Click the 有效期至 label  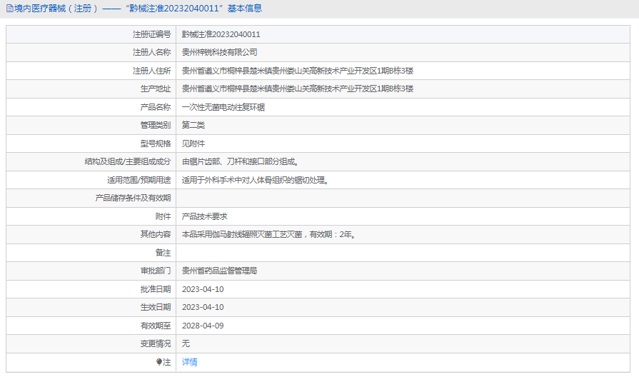point(156,326)
